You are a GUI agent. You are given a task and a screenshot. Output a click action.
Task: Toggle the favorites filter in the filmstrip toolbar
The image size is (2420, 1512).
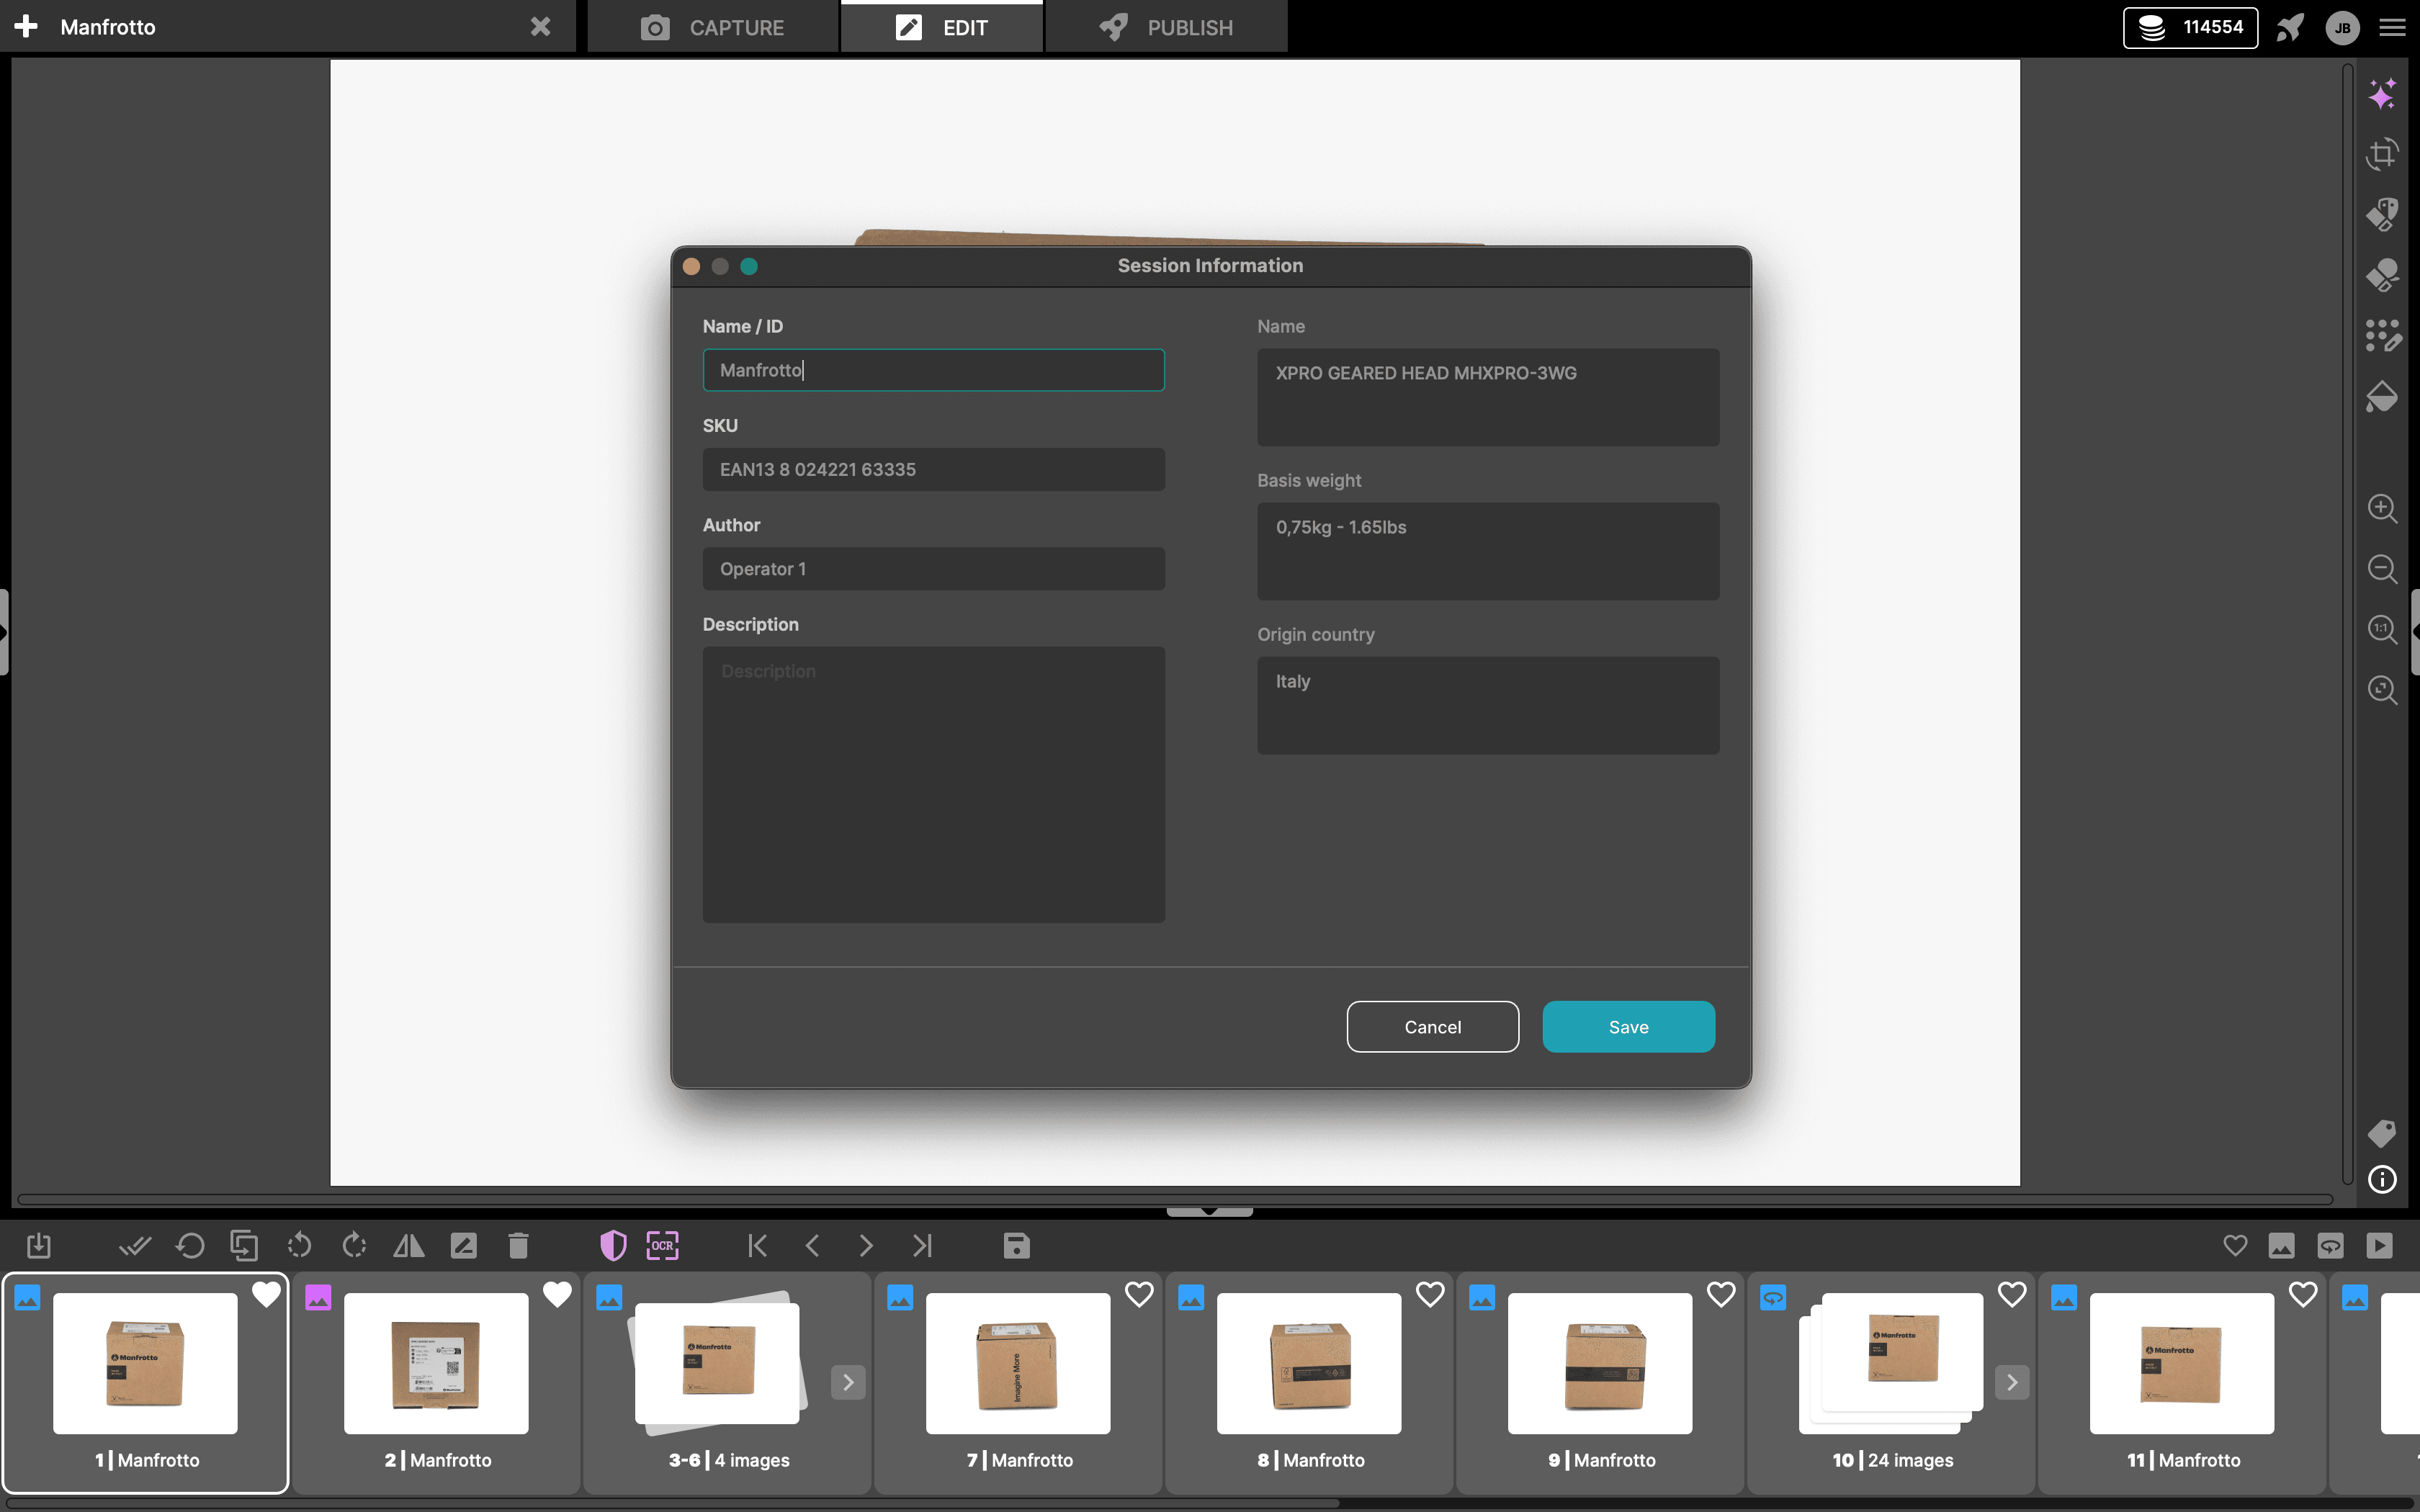click(x=2235, y=1246)
